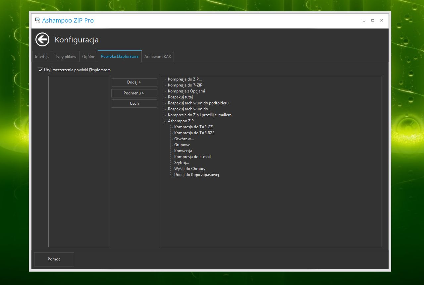
Task: Click the Usuń button
Action: [x=134, y=103]
